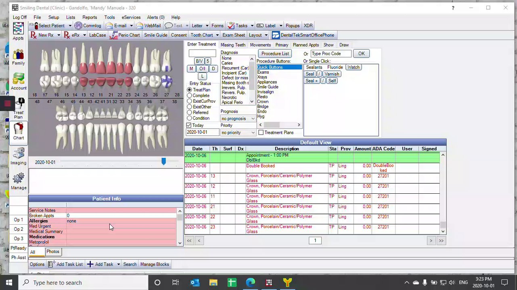Viewport: 517px width, 290px height.
Task: Uncheck the Today checkbox
Action: coord(189,125)
